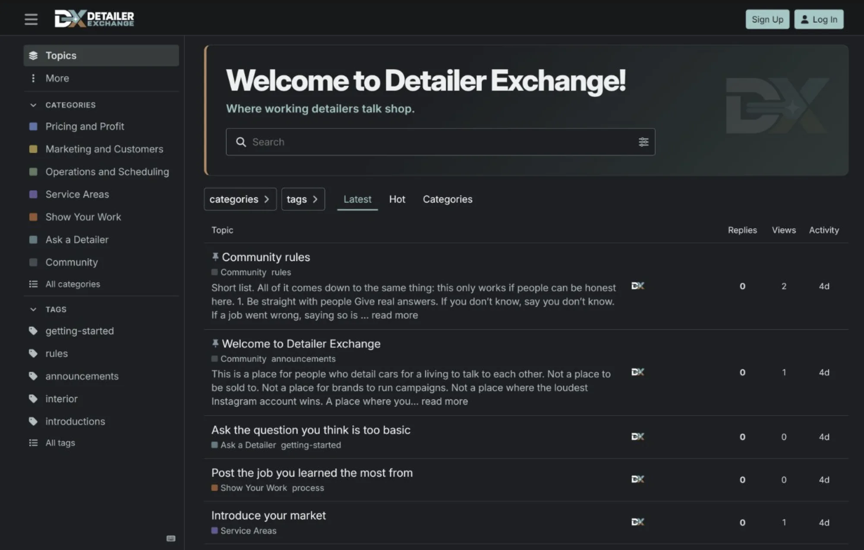Screen dimensions: 864x550
Task: Click the All tags list icon
Action: point(33,443)
